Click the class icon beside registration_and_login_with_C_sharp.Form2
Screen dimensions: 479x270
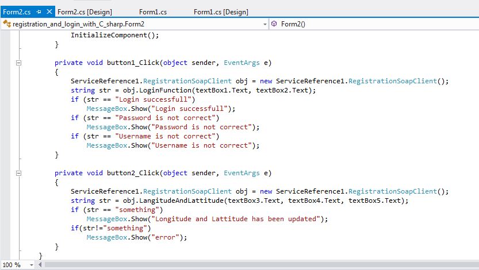[7, 24]
